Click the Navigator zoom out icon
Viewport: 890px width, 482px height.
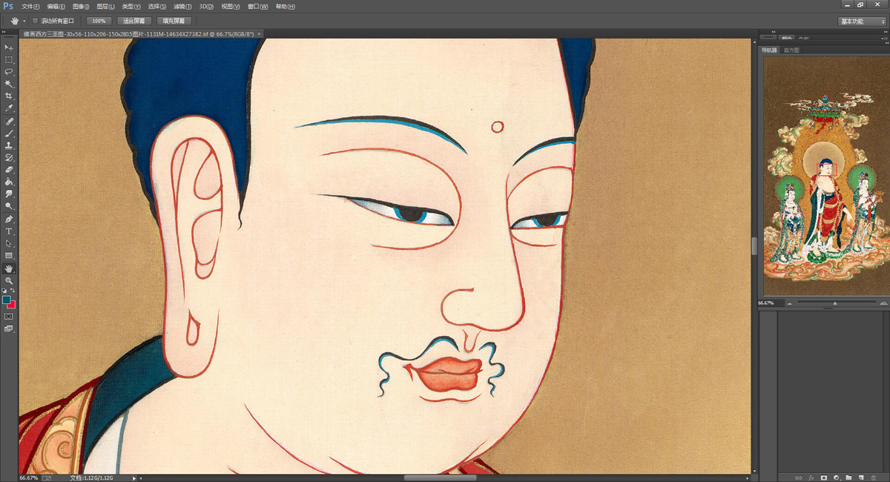(x=788, y=303)
